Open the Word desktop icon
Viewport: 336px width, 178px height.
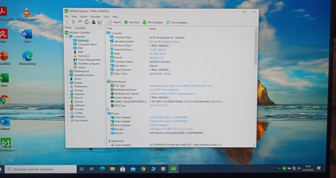point(27,36)
